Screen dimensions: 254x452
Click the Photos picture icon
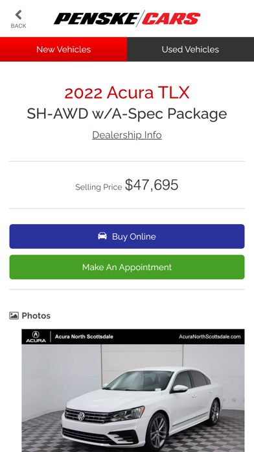tap(14, 316)
